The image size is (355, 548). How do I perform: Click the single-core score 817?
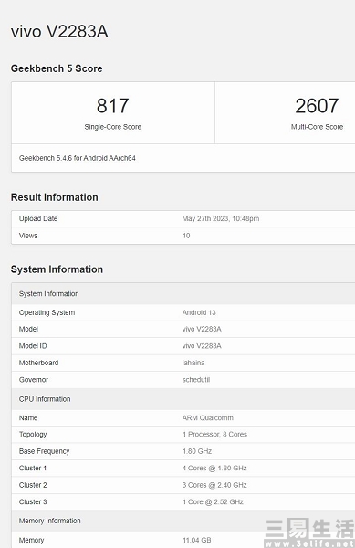[x=113, y=106]
